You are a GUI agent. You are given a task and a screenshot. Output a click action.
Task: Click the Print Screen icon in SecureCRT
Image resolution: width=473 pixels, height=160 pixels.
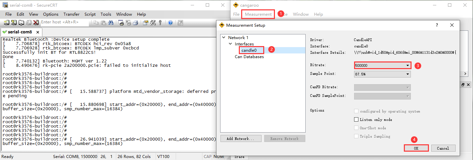point(121,23)
